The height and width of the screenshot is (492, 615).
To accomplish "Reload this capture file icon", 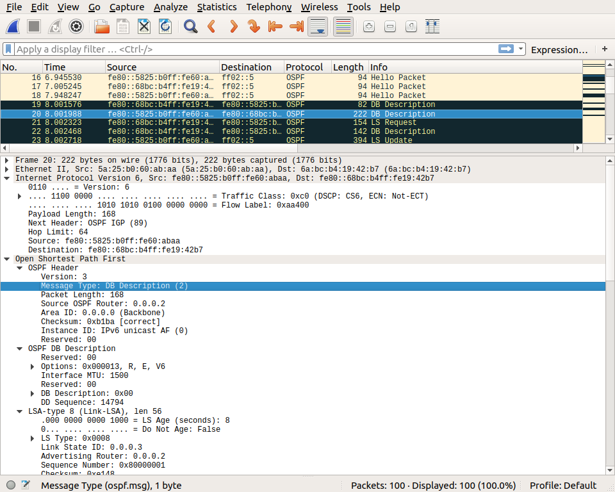I will click(165, 27).
